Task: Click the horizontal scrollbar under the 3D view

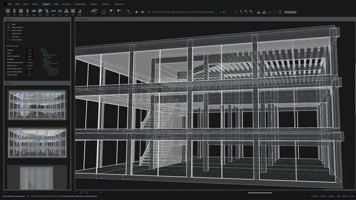Action: coord(260,193)
